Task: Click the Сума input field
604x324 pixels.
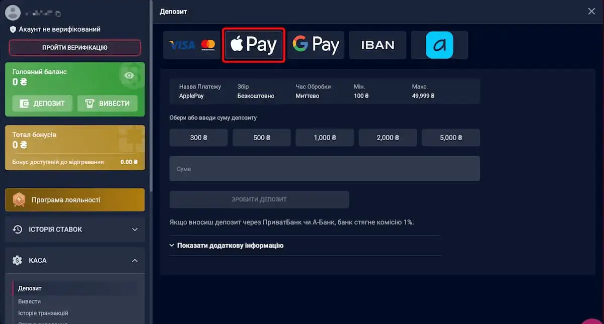Action: (x=325, y=169)
